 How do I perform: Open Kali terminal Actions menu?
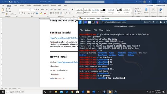click(88, 30)
